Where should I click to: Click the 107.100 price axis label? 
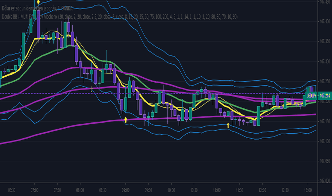click(325, 141)
